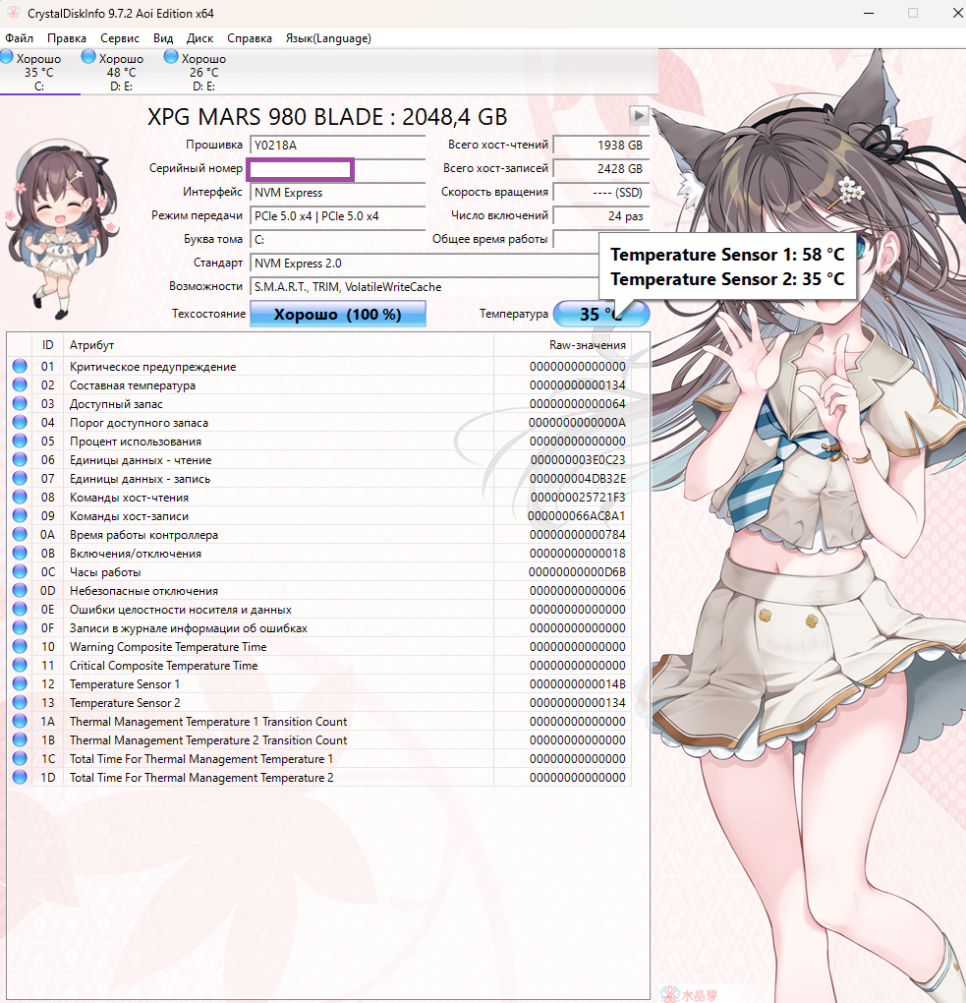Maximize the CrystalDiskInfo window
Image resolution: width=966 pixels, height=1003 pixels.
click(x=913, y=13)
